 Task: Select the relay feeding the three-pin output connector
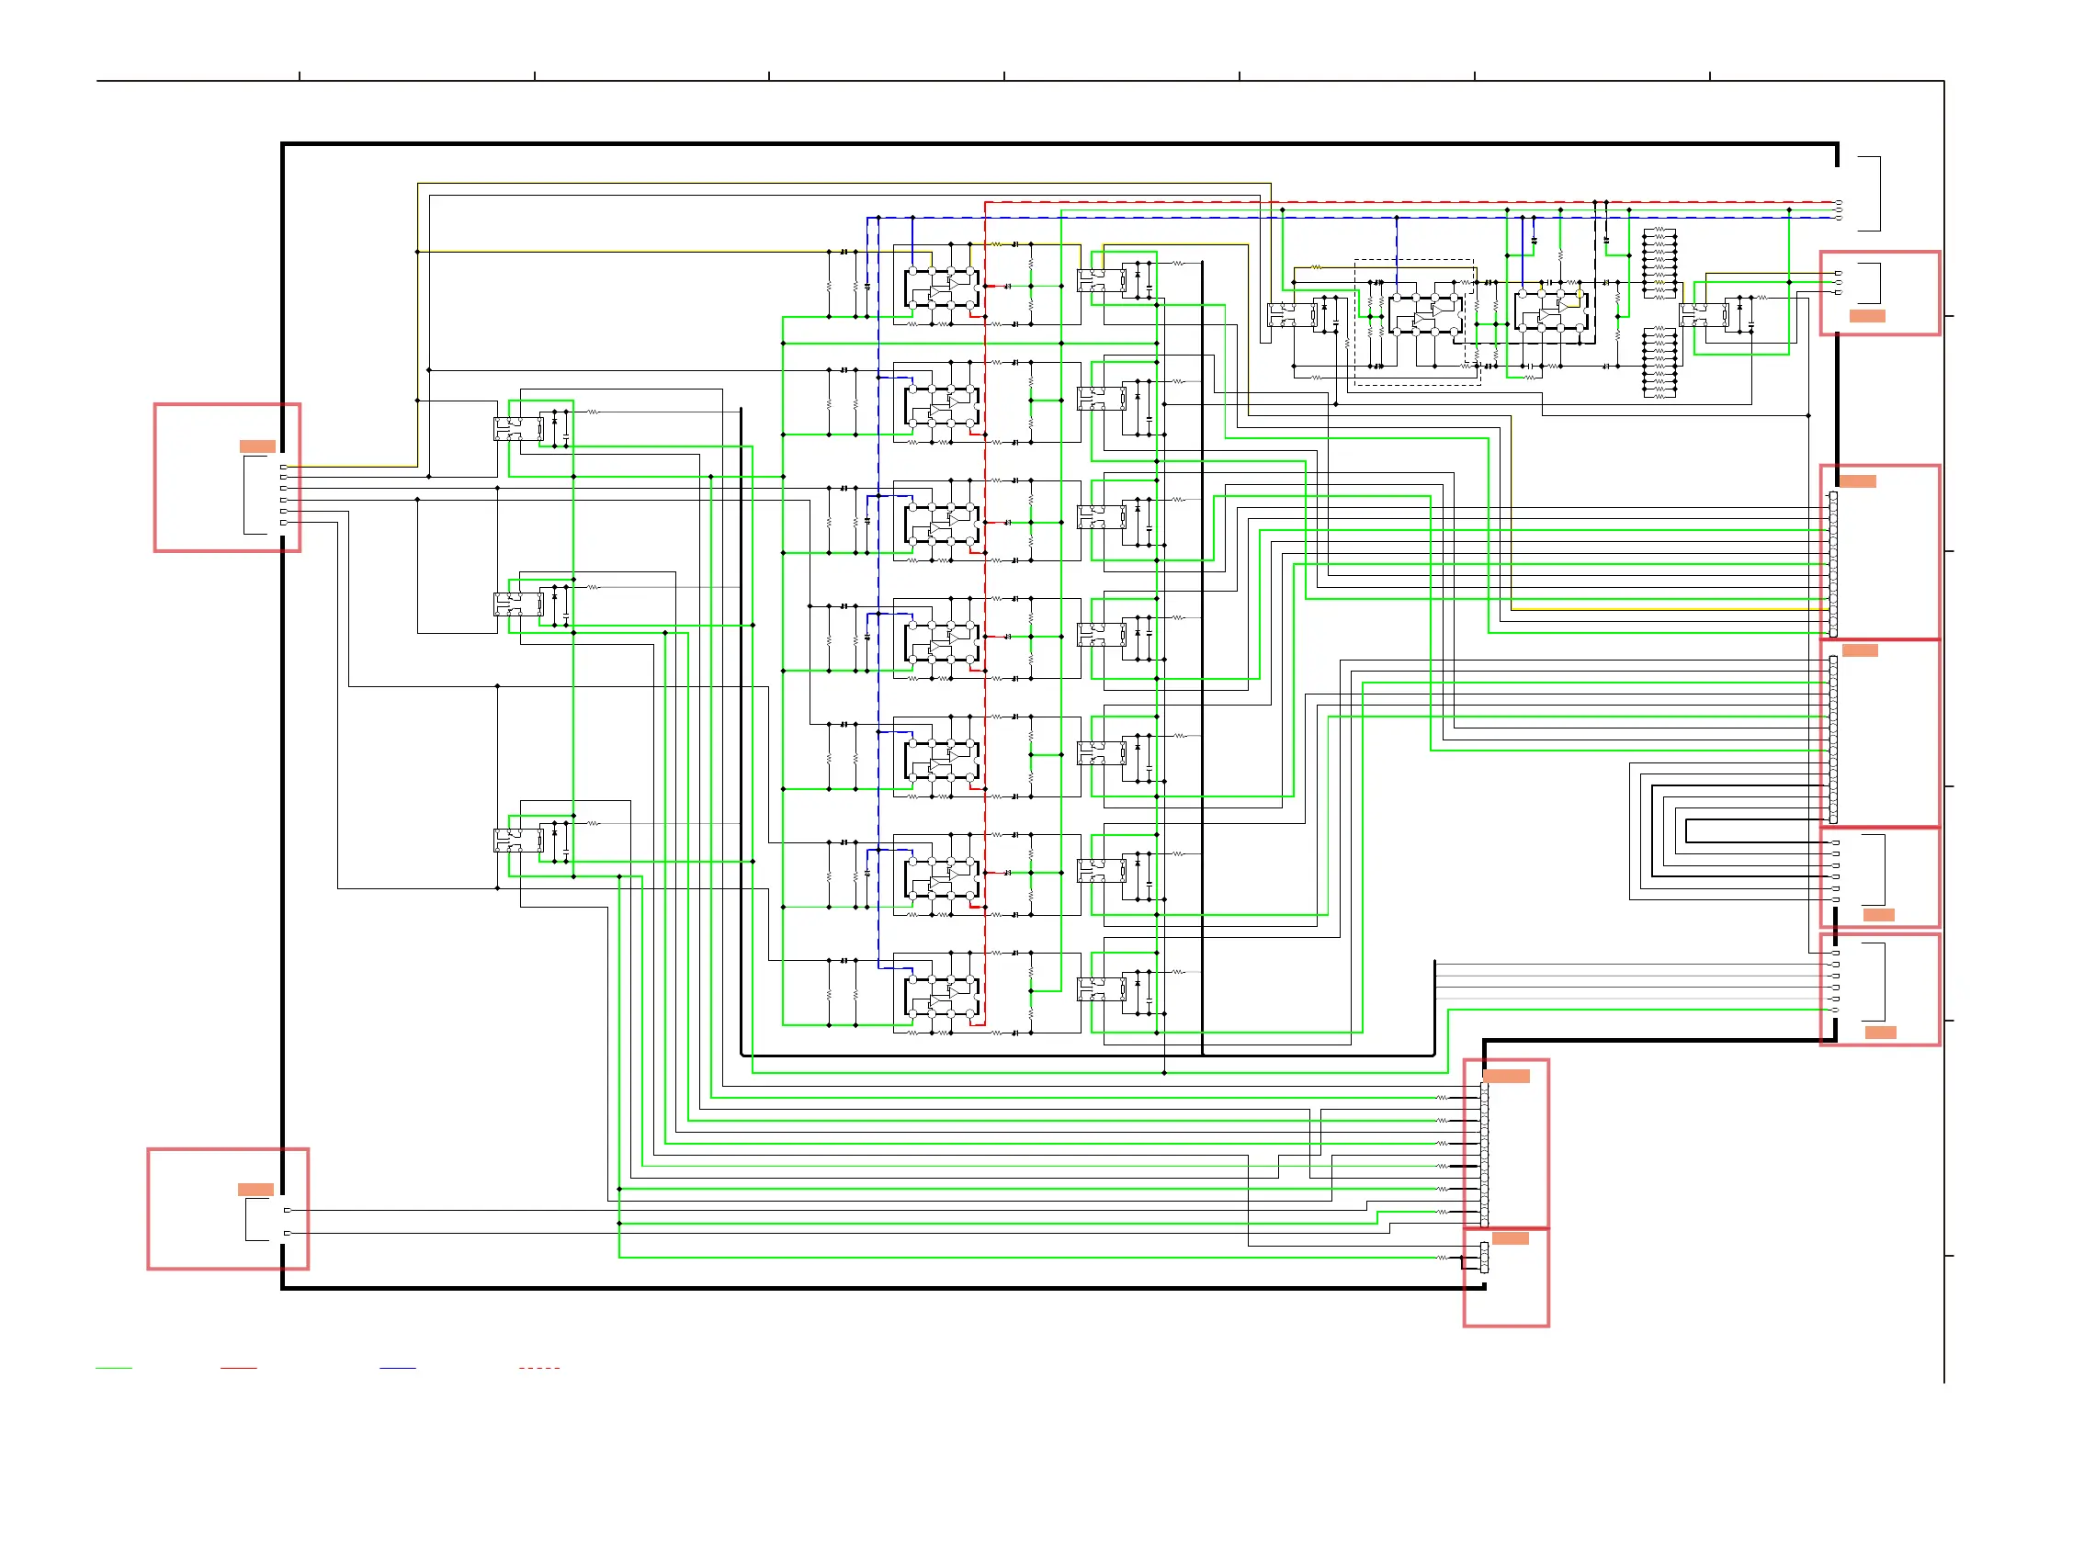click(1703, 316)
